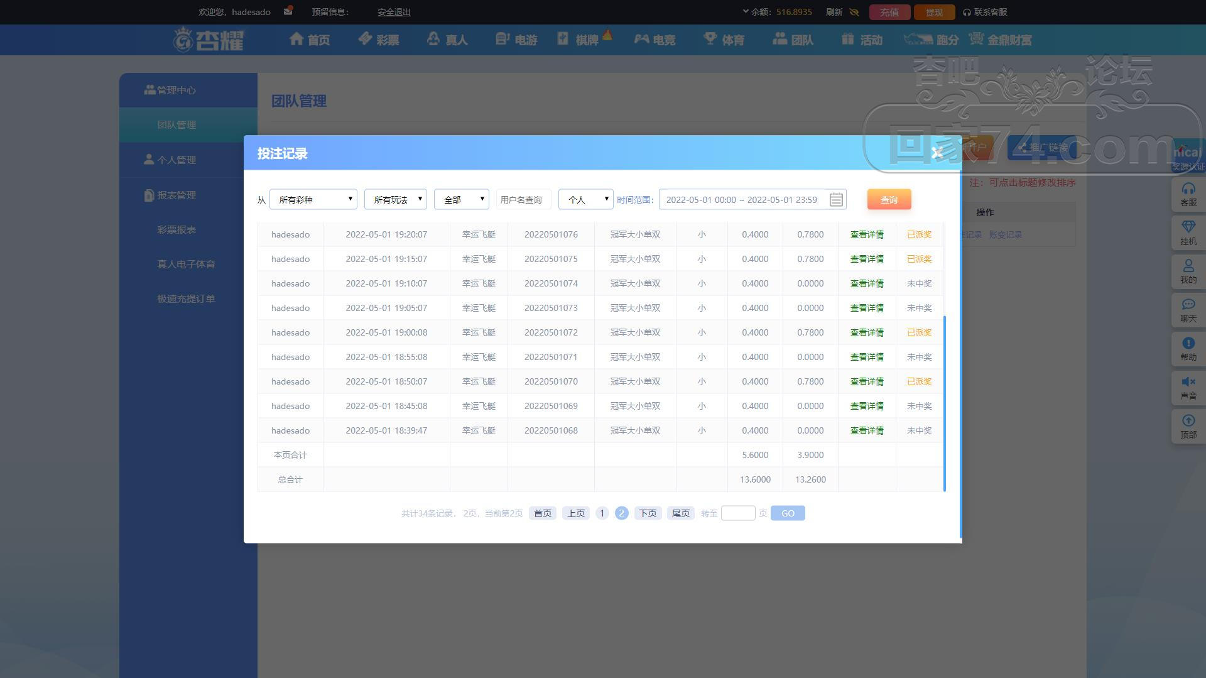Click 联系客服 contact support link
1206x678 pixels.
tap(985, 12)
